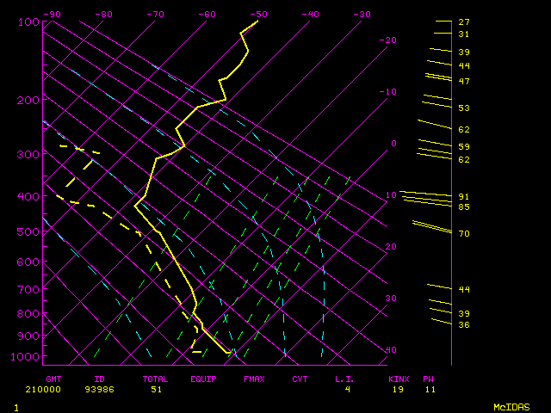Viewport: 551px width, 413px height.
Task: Select the 85 wind speed label
Action: (x=463, y=207)
